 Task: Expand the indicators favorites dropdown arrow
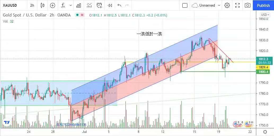[70, 5]
